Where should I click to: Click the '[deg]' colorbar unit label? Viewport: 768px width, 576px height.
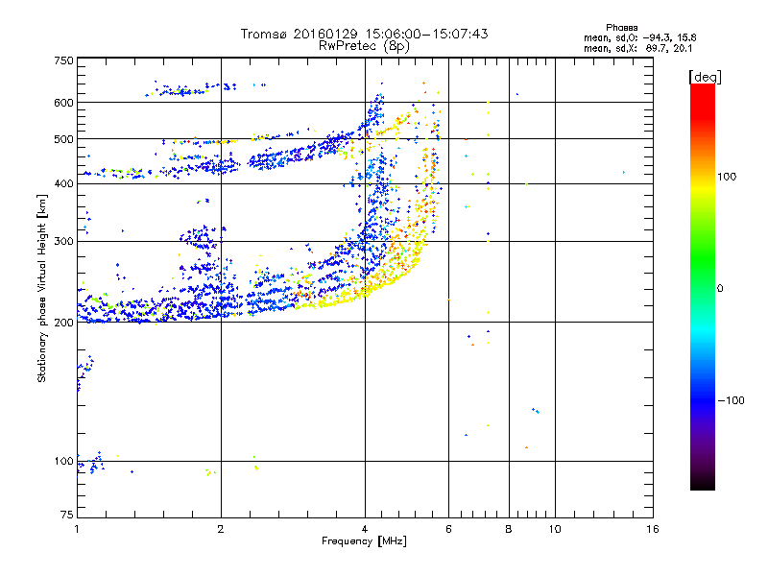coord(705,77)
